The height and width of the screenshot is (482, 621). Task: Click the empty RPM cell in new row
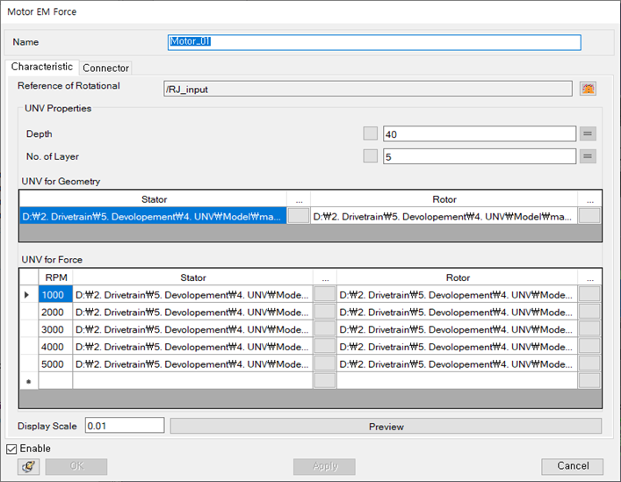[55, 381]
